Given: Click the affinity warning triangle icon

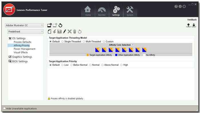Looking at the screenshot, I should (49, 98).
